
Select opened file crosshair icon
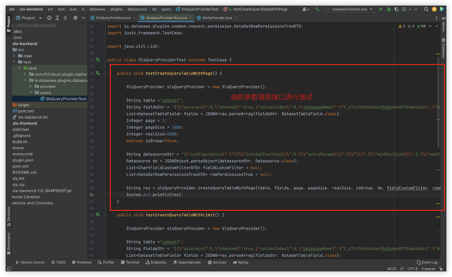coord(49,18)
